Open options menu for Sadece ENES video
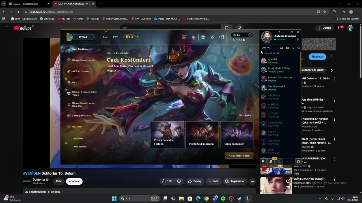The height and width of the screenshot is (203, 362). coord(335,159)
